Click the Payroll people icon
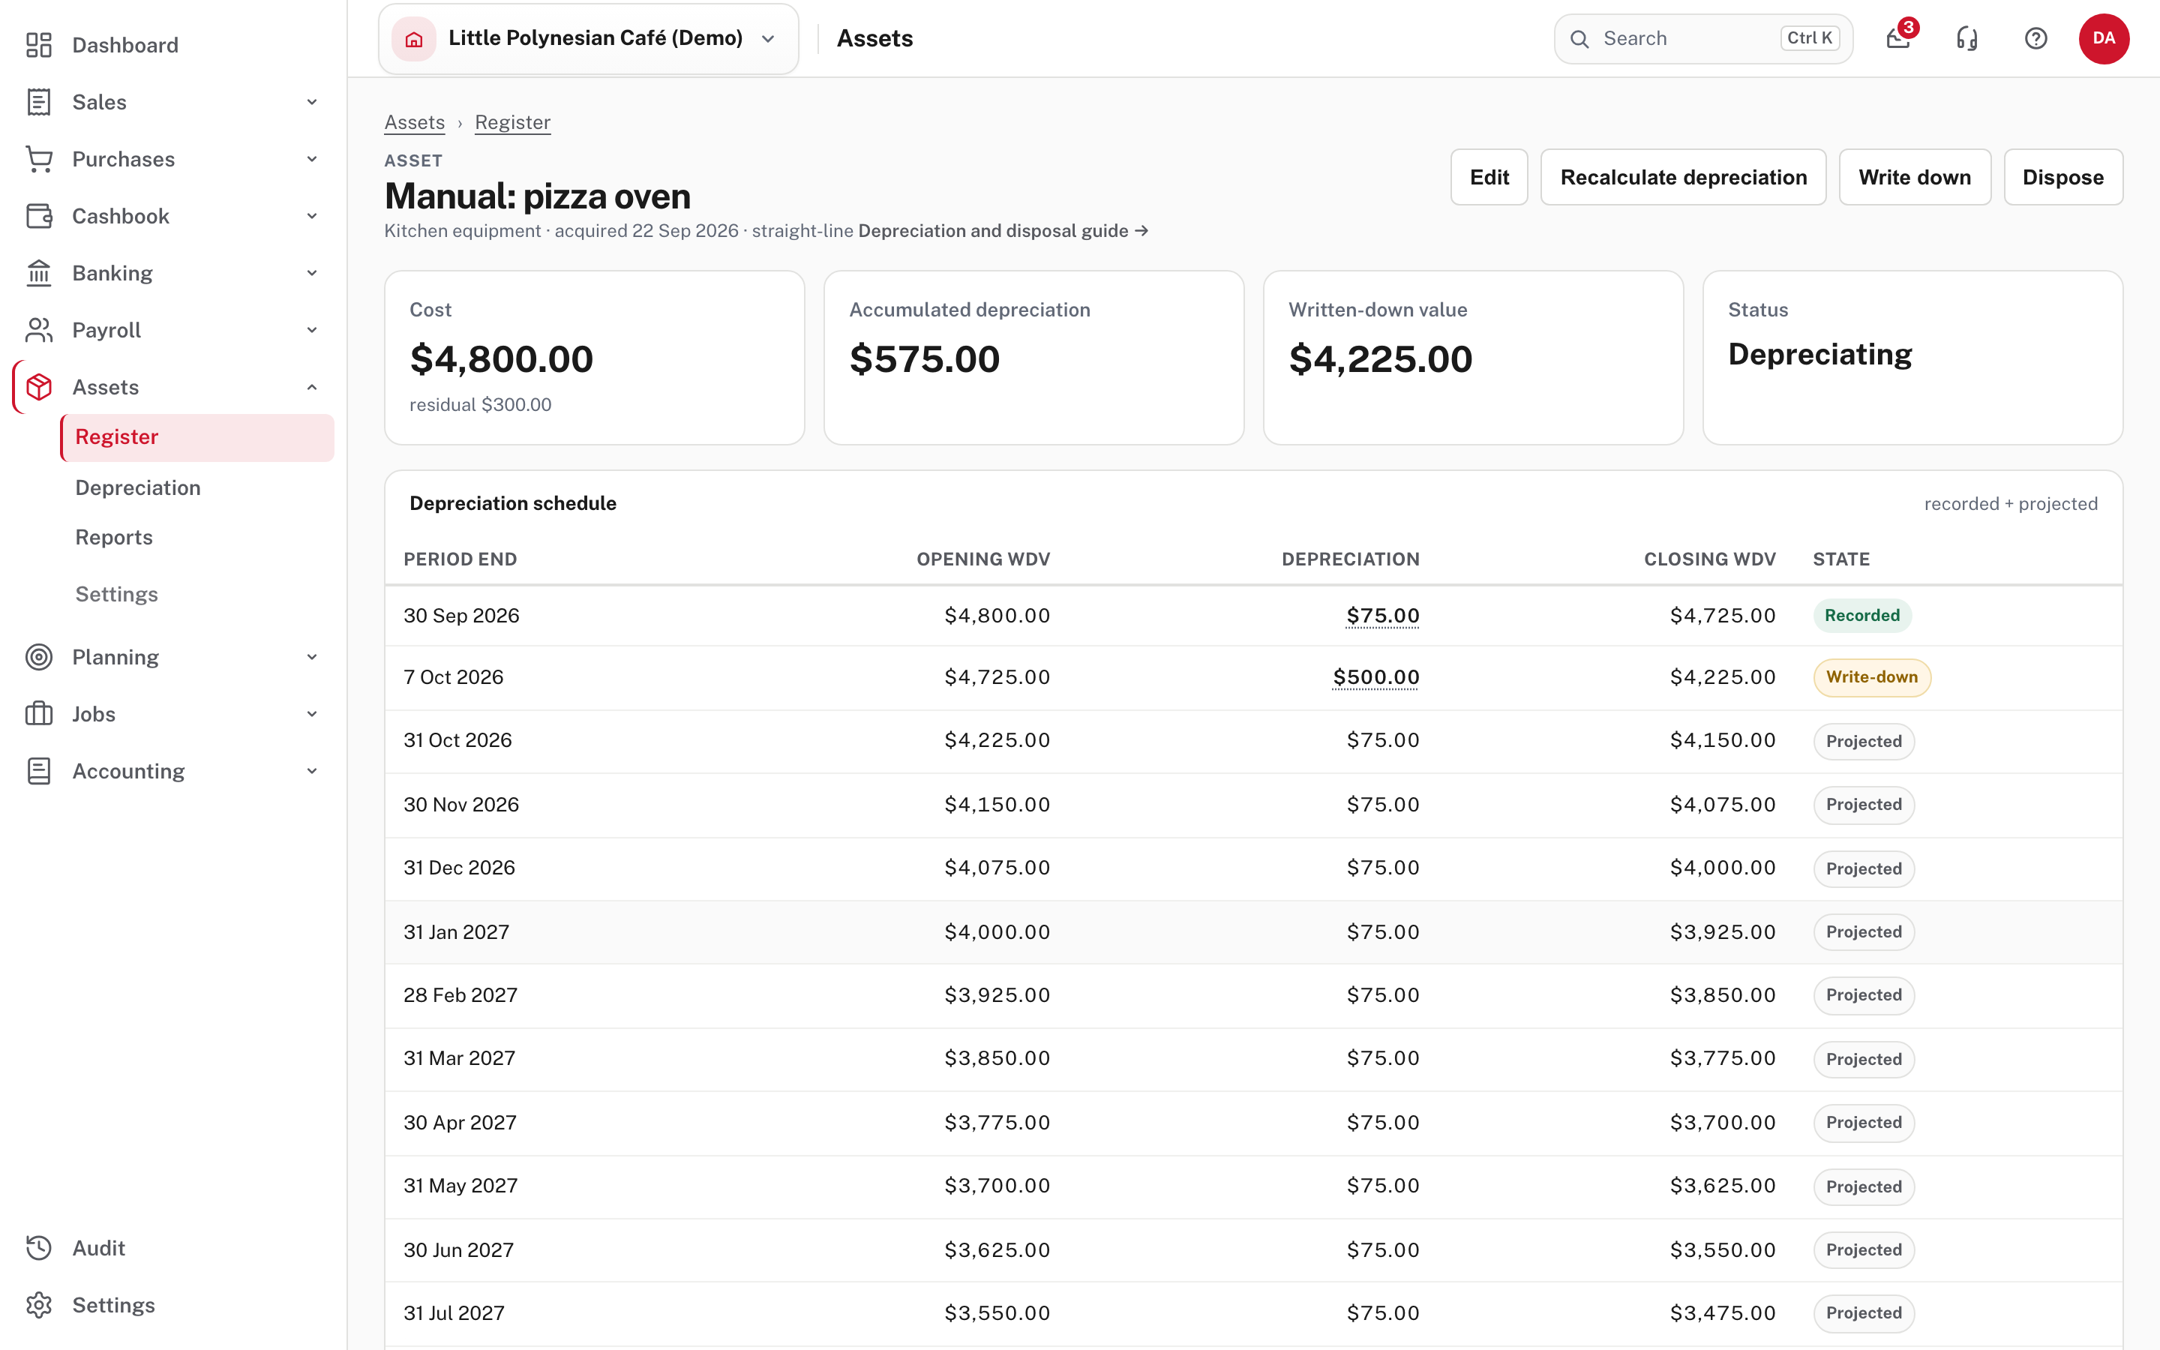 [x=38, y=330]
